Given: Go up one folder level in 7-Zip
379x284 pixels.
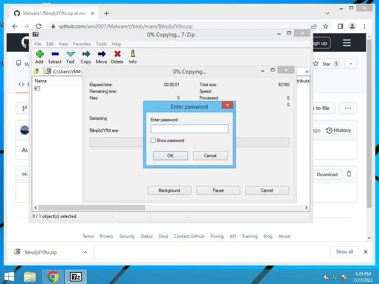Looking at the screenshot, I should (37, 71).
